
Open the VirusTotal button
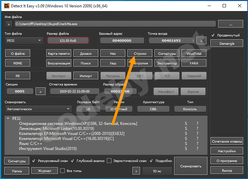(194, 53)
